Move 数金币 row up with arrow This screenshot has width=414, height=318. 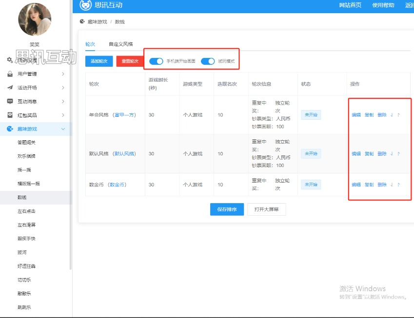(x=399, y=185)
